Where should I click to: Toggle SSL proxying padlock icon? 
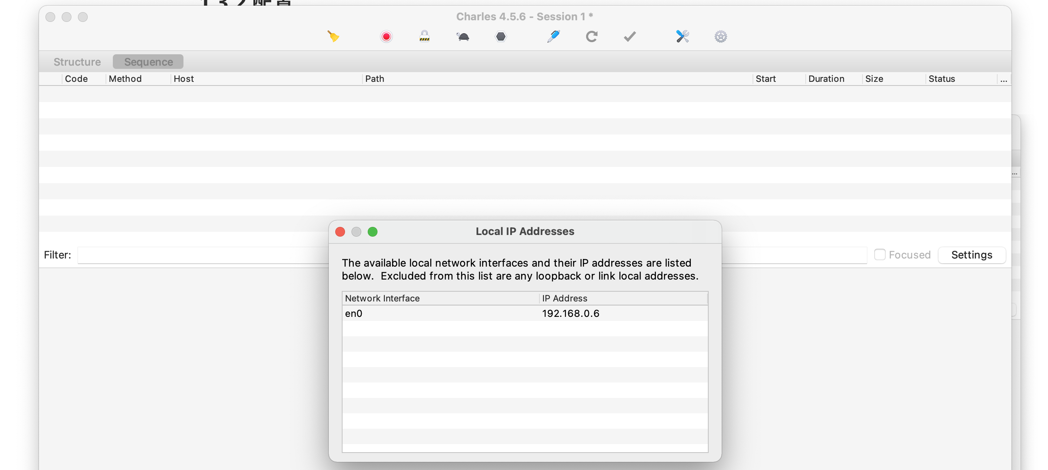(424, 36)
